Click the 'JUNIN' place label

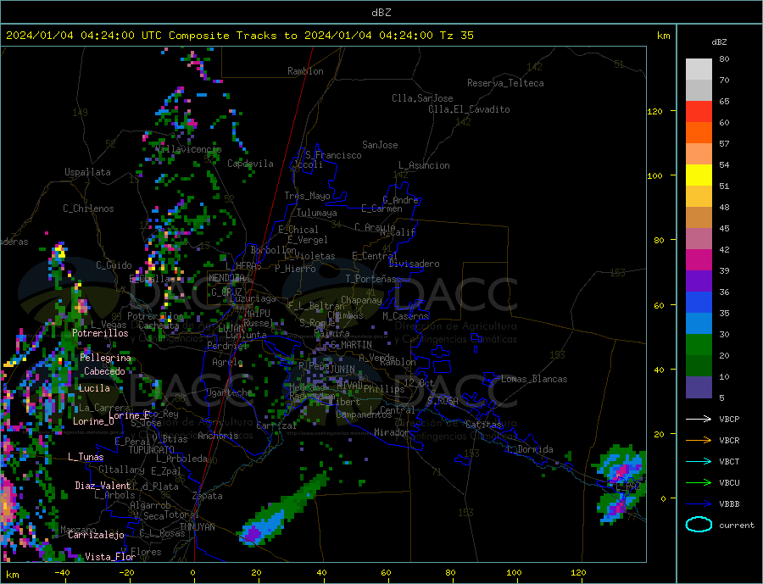point(343,370)
